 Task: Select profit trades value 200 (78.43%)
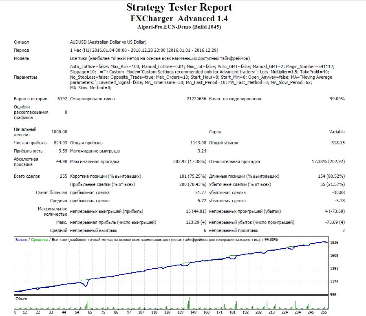click(193, 185)
